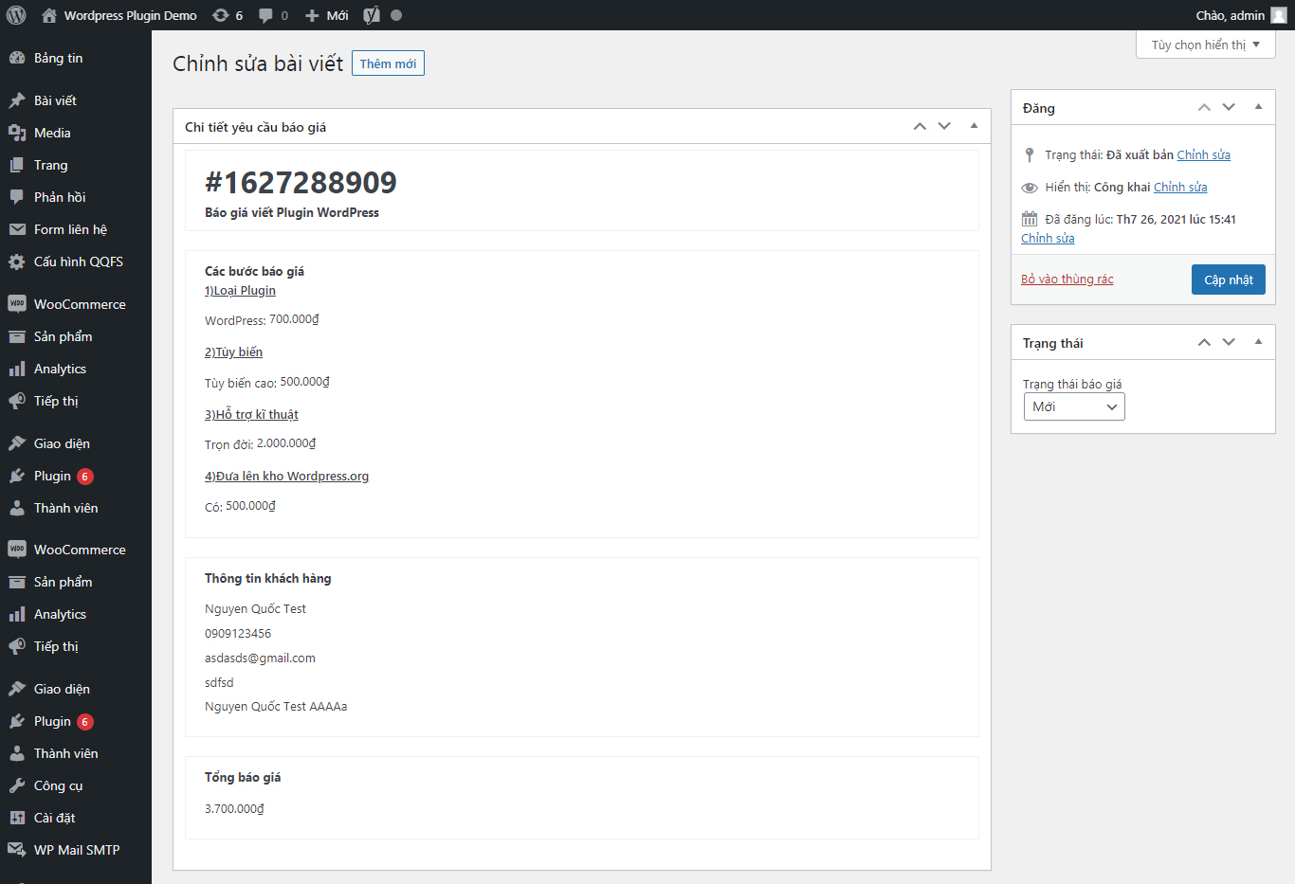Click the Form liên hệ envelope icon
The image size is (1295, 884).
[x=17, y=229]
